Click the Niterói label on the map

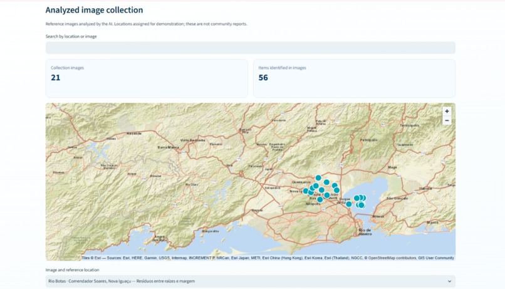tap(378, 216)
